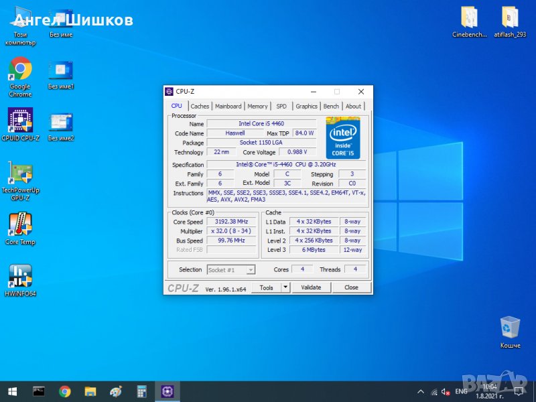Click the Intel Core i5 logo badge
Viewport: 536px width, 402px height.
[343, 138]
